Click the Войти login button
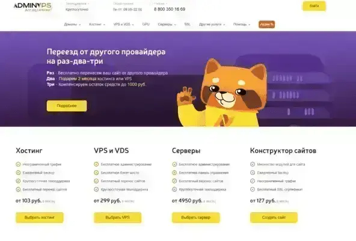The width and height of the screenshot is (356, 241). pos(315,6)
